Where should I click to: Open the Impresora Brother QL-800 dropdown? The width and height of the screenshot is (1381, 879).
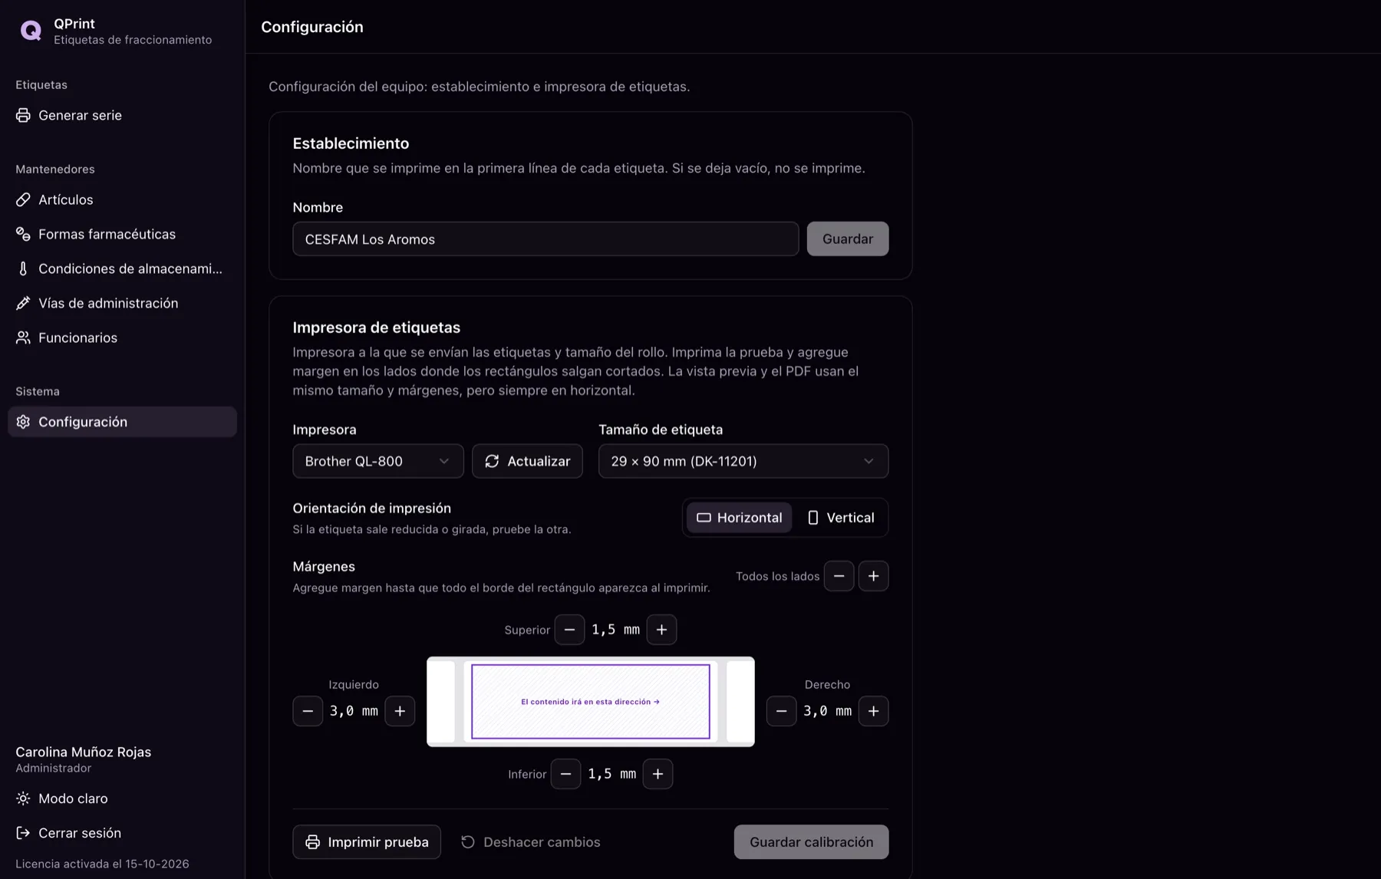(378, 461)
